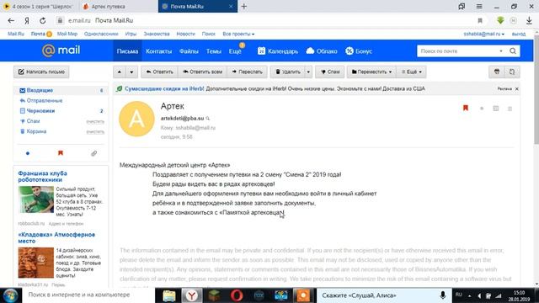Click the message header options icon
Viewport: 539px width, 303px height.
[x=510, y=109]
